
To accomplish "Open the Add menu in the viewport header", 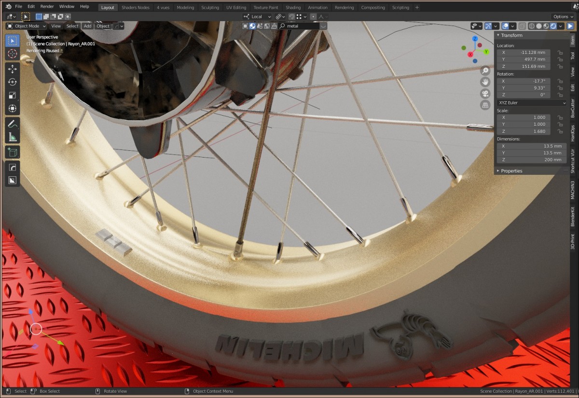I will [x=87, y=26].
